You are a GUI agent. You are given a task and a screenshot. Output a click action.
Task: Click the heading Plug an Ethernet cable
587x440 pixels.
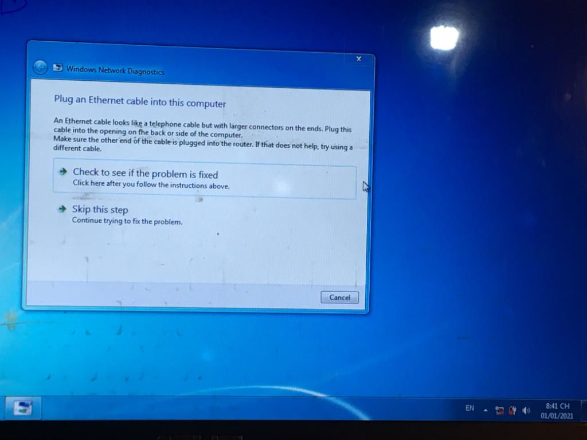tap(140, 101)
